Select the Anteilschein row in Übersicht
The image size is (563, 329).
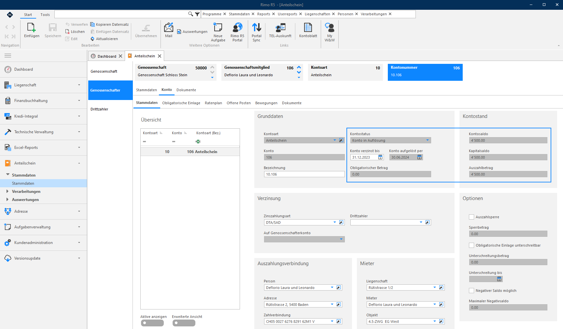[190, 152]
